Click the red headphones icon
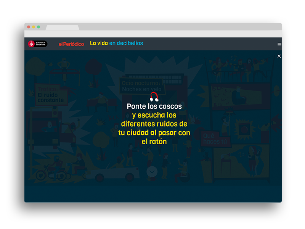Image resolution: width=305 pixels, height=229 pixels. point(154,97)
